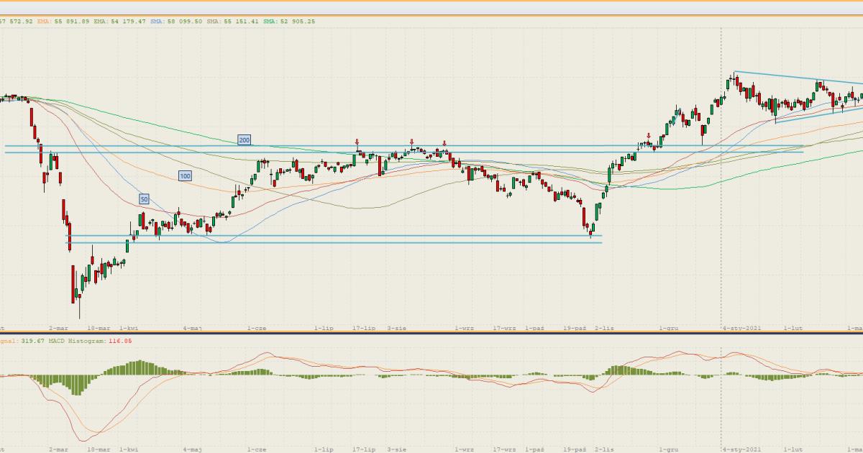Grab the divider between price and MACD panels
The height and width of the screenshot is (453, 863).
(431, 333)
